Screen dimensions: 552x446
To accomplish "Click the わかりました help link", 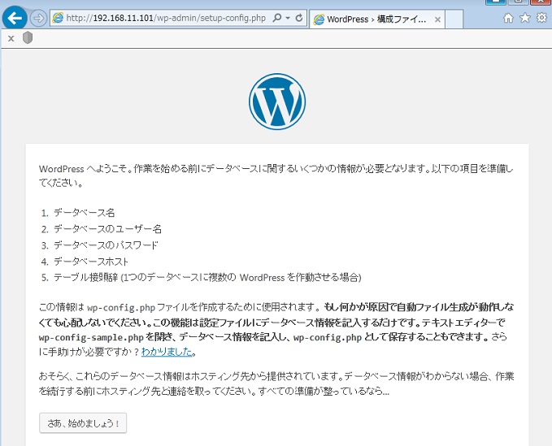I will 167,352.
